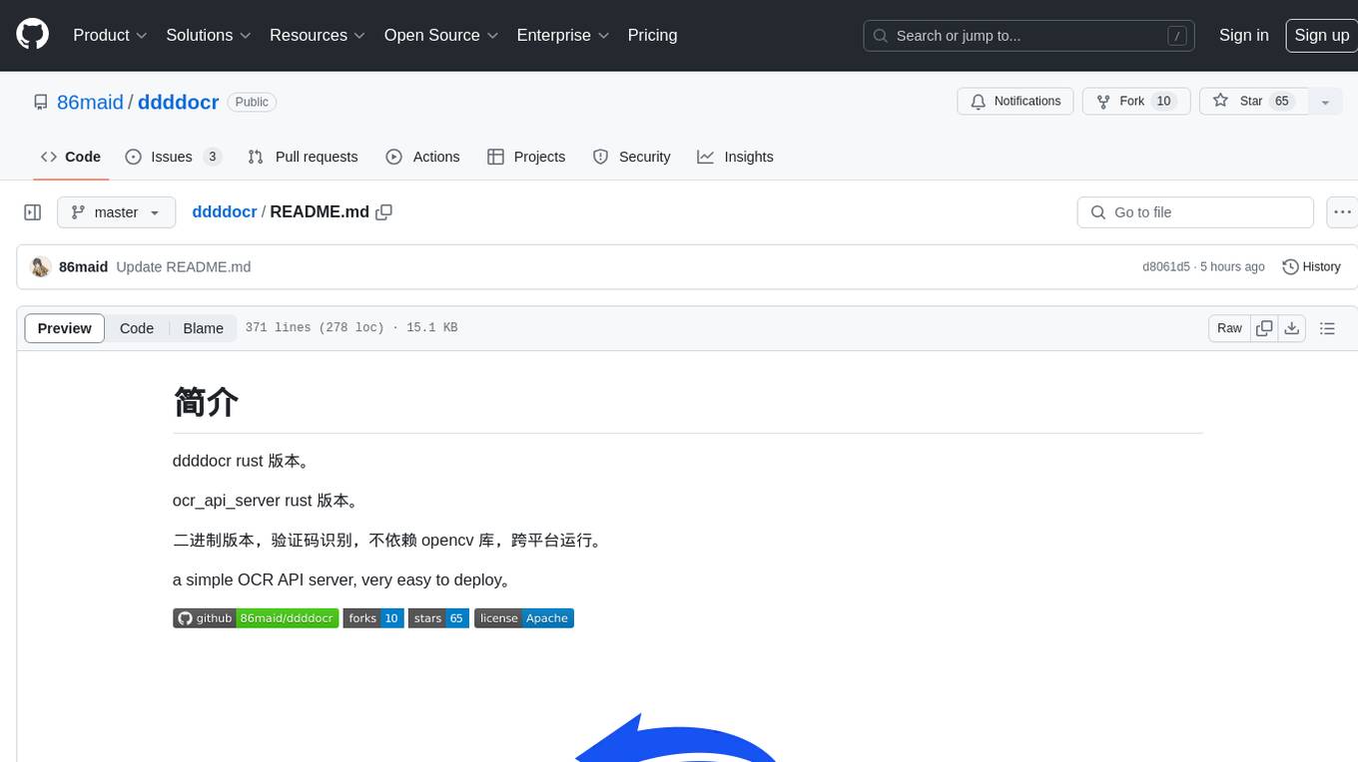View the file History
The height and width of the screenshot is (762, 1358).
pos(1311,267)
